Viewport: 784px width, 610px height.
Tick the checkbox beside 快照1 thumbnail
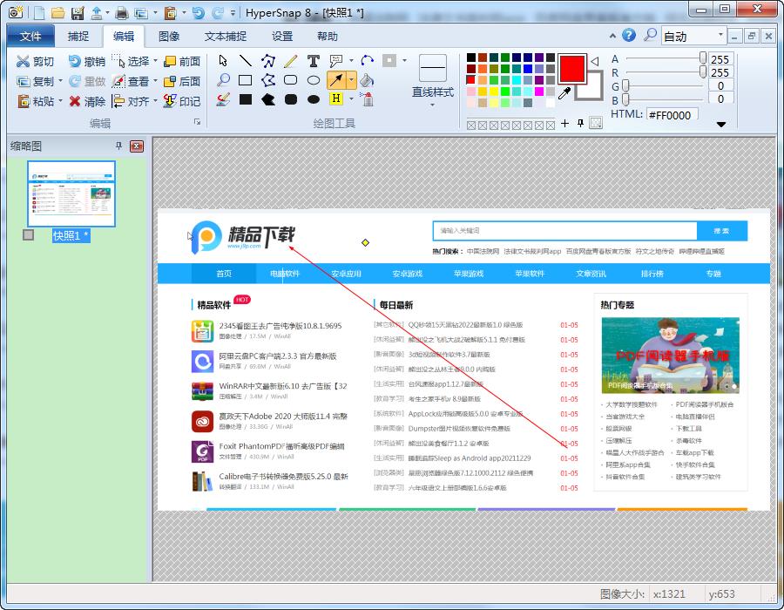coord(29,235)
